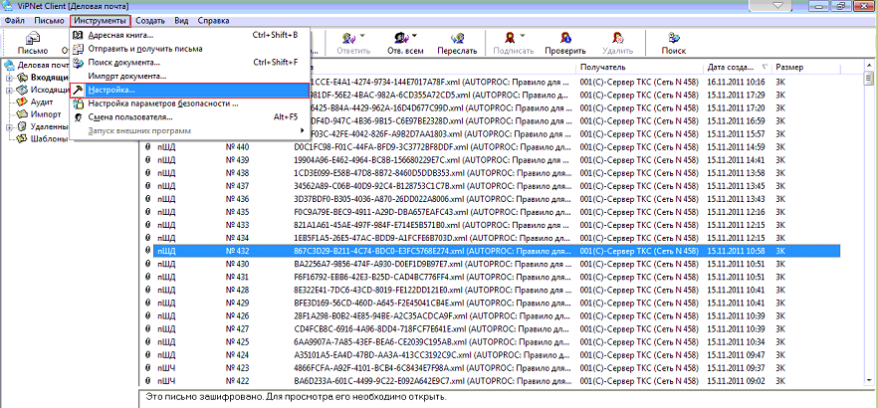Click attachment clip icon of row № 440

[x=147, y=147]
